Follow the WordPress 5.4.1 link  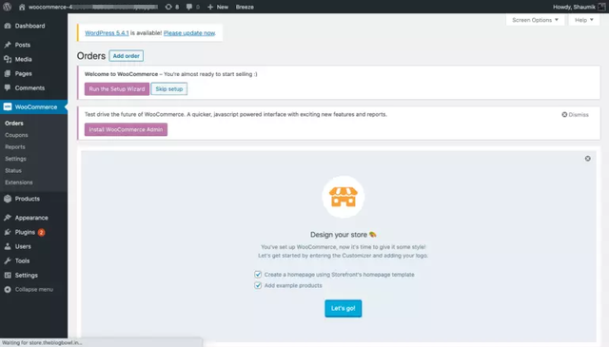(x=107, y=33)
